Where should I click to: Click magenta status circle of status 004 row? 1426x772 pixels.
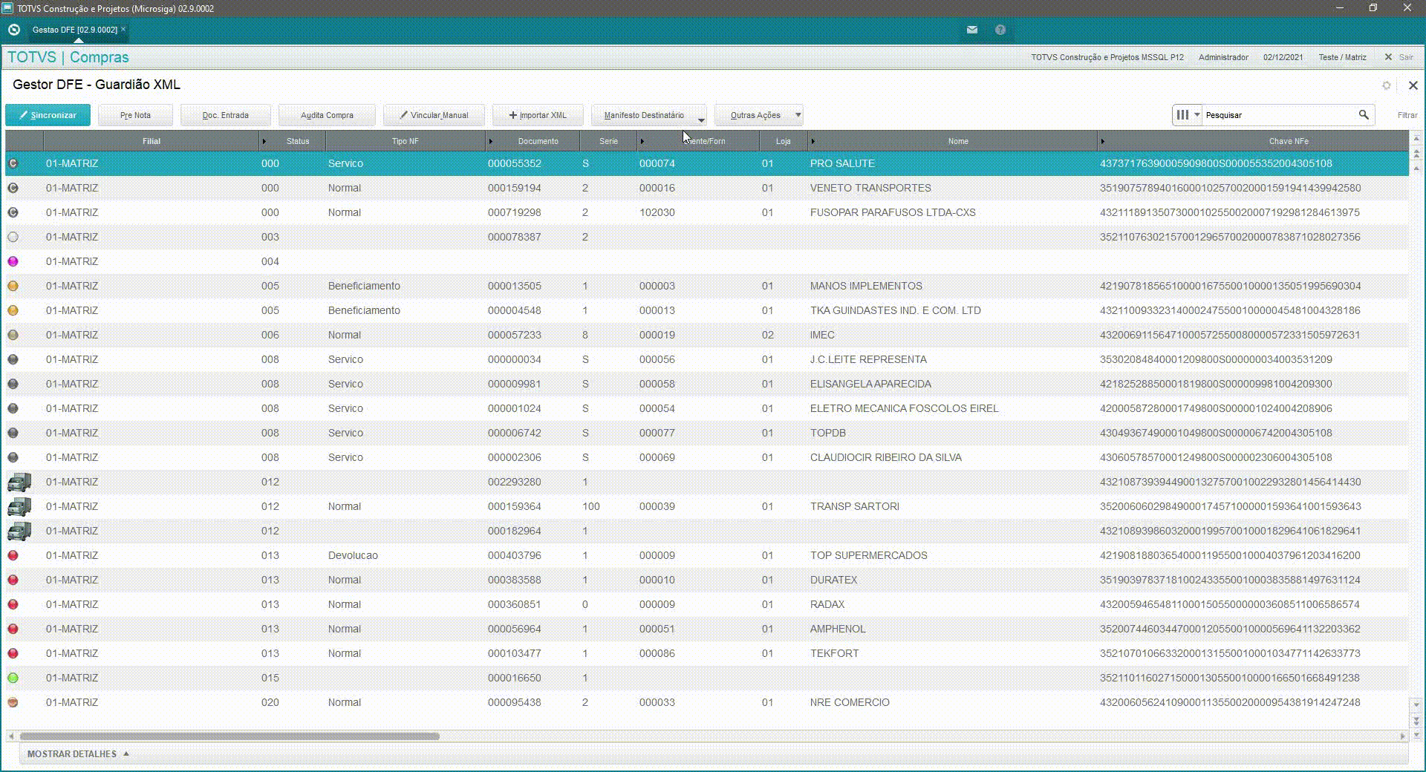(x=13, y=261)
